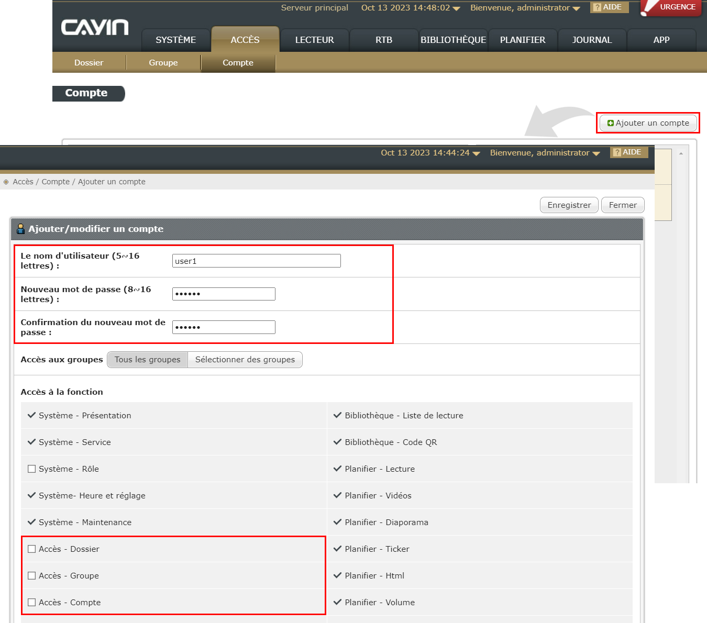Toggle Planifier - Vidéos permission
Image resolution: width=707 pixels, height=623 pixels.
338,495
